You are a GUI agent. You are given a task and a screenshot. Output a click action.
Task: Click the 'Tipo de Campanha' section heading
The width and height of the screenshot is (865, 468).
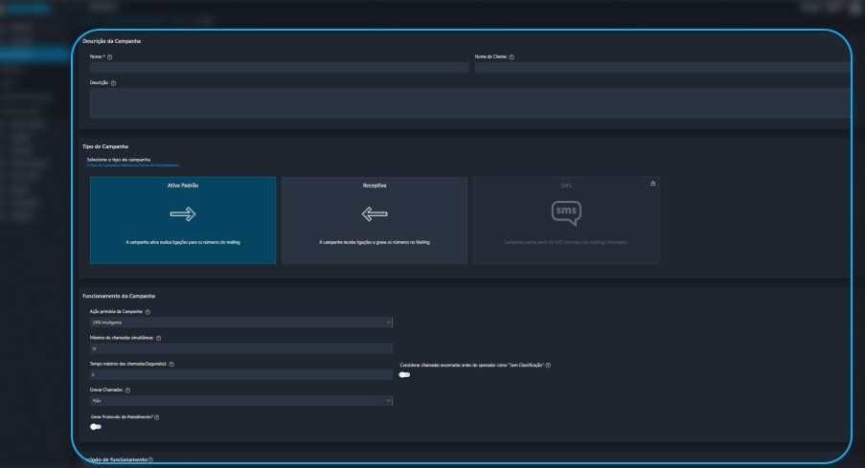(105, 146)
